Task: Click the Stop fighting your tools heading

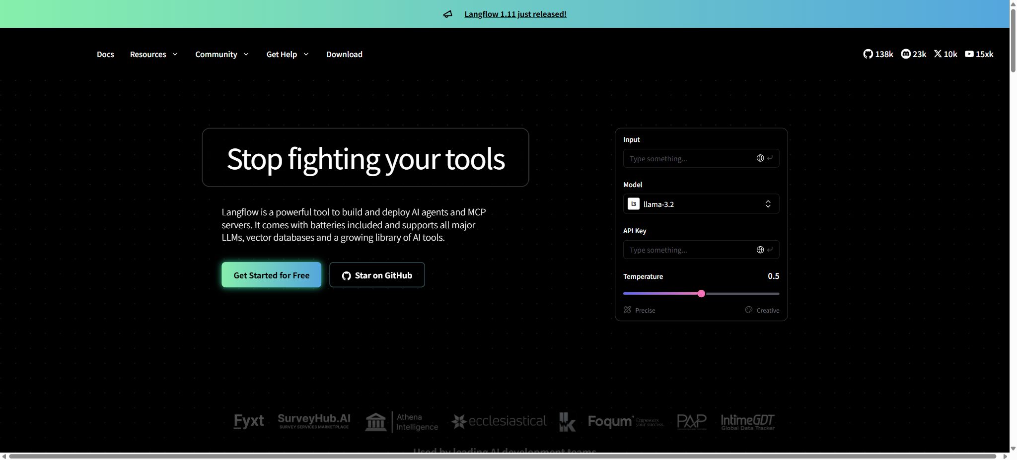Action: coord(365,158)
